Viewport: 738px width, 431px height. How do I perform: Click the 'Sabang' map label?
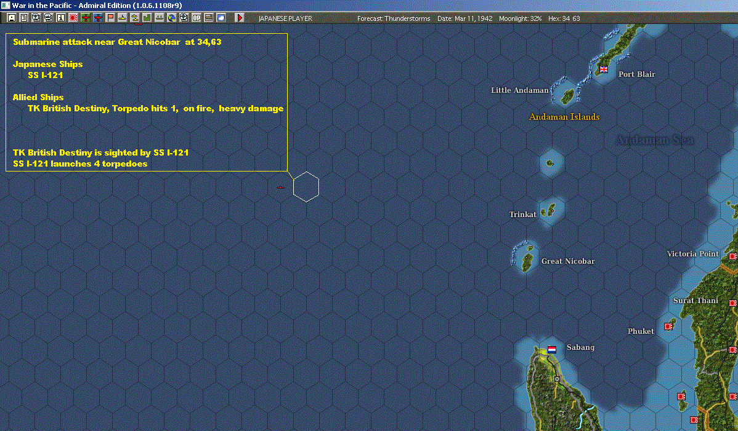tap(580, 347)
